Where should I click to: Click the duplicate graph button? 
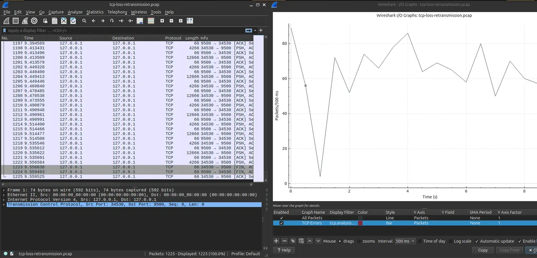click(293, 241)
